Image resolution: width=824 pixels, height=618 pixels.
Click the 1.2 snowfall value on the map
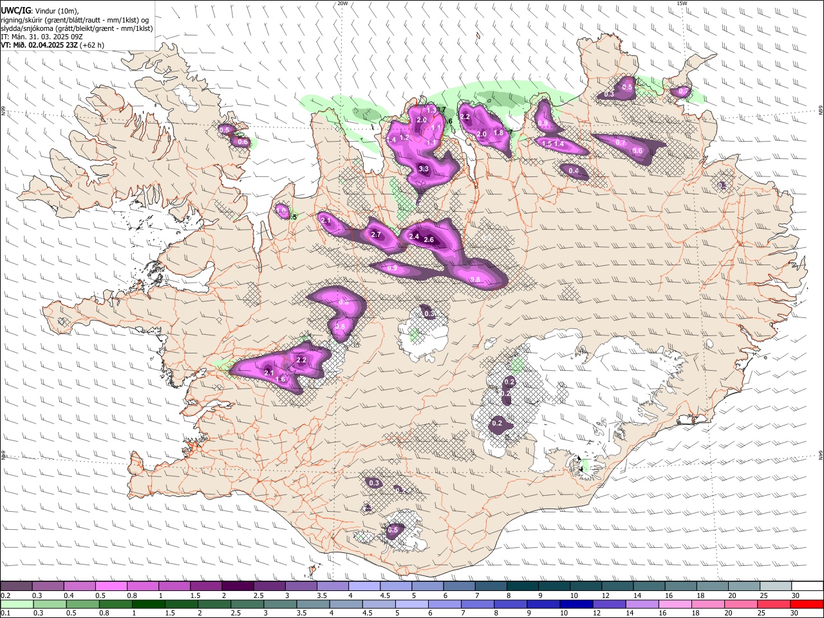pyautogui.click(x=405, y=137)
